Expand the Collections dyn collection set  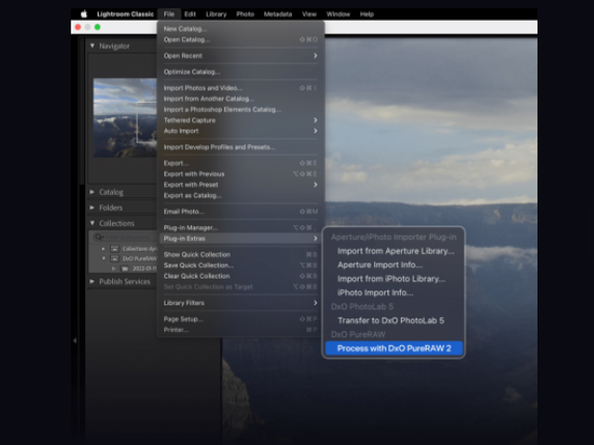[x=103, y=249]
